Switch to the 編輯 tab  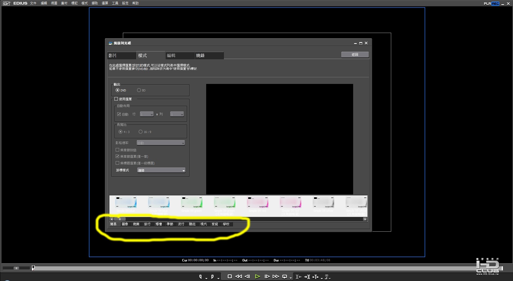(x=180, y=56)
